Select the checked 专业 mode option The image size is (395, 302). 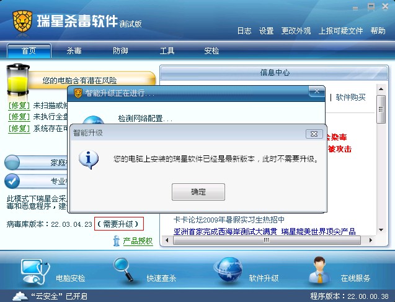click(12, 181)
